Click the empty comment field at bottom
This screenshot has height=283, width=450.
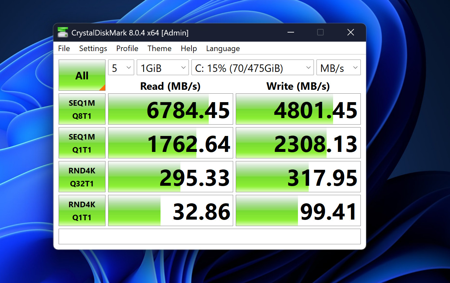210,236
